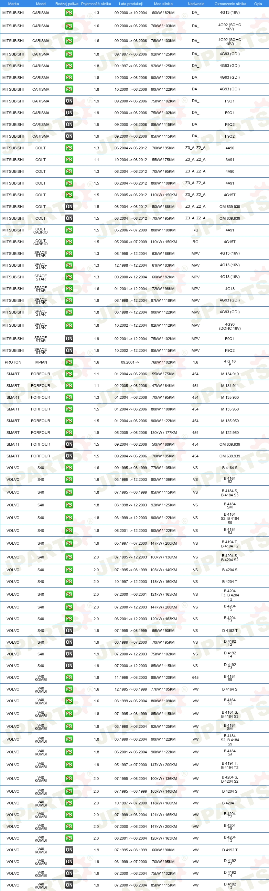The height and width of the screenshot is (891, 269).
Task: Click the PB icon for Colt 4A91 80kW row
Action: (69, 183)
